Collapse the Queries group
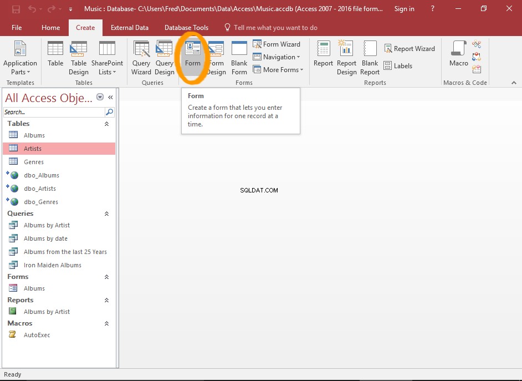 coord(106,214)
